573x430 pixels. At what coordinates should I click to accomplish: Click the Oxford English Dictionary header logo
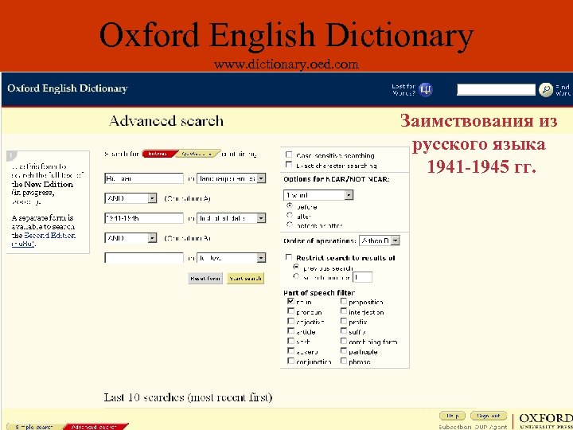coord(67,88)
